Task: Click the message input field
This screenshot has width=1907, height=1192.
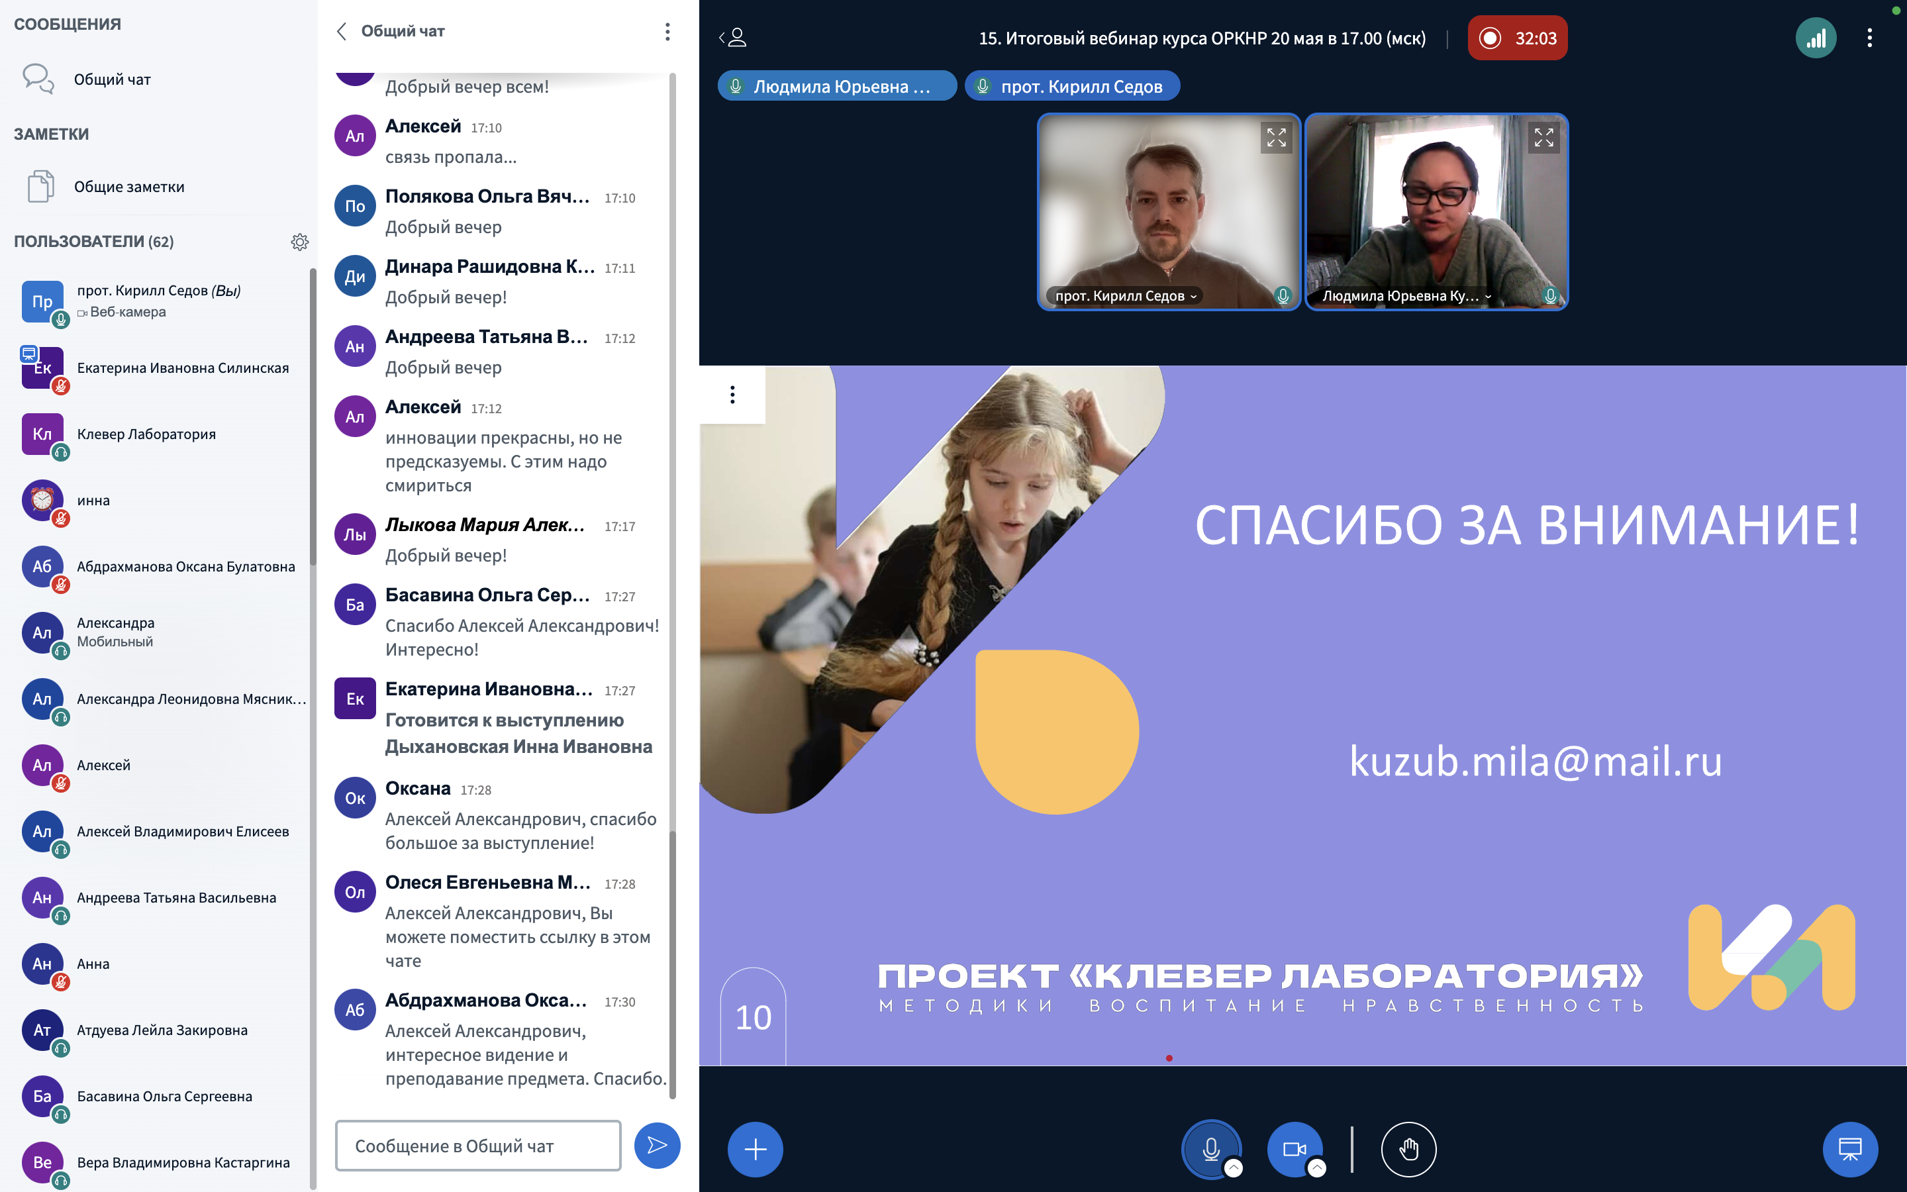Action: tap(477, 1146)
